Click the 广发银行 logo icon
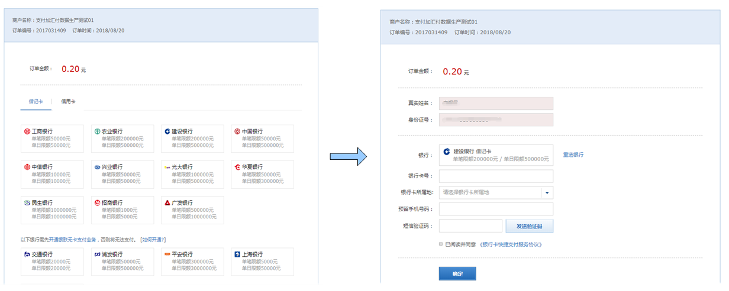The height and width of the screenshot is (291, 729). pos(167,202)
